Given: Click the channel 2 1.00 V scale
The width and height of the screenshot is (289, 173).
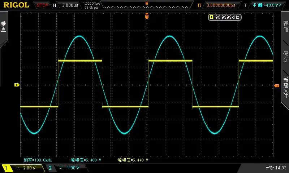Looking at the screenshot, I should tap(73, 168).
